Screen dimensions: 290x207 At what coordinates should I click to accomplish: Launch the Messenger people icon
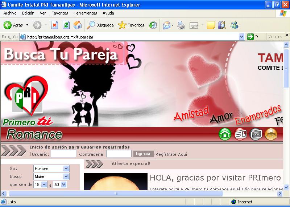point(234,25)
